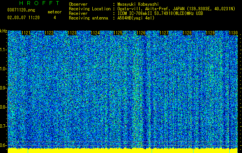Select antenna text A504HB(yagi 4el)
This screenshot has width=242, height=153.
tap(136, 18)
